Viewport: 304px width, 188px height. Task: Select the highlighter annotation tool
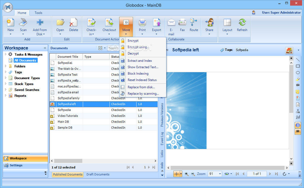coord(298,79)
